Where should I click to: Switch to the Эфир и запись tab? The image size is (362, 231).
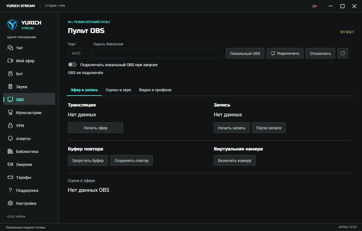click(x=84, y=90)
